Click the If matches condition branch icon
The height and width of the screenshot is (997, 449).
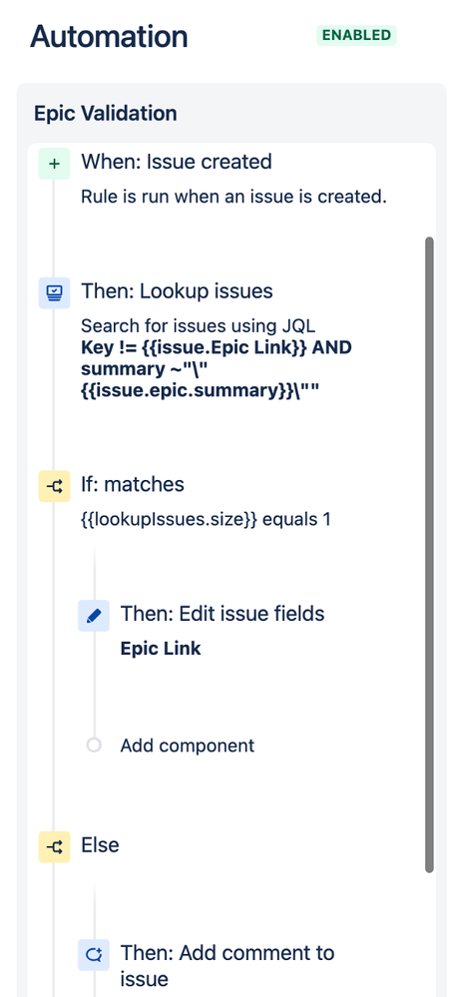coord(54,486)
